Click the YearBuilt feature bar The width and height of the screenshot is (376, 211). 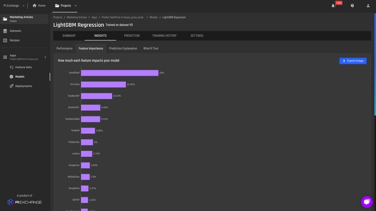click(88, 131)
